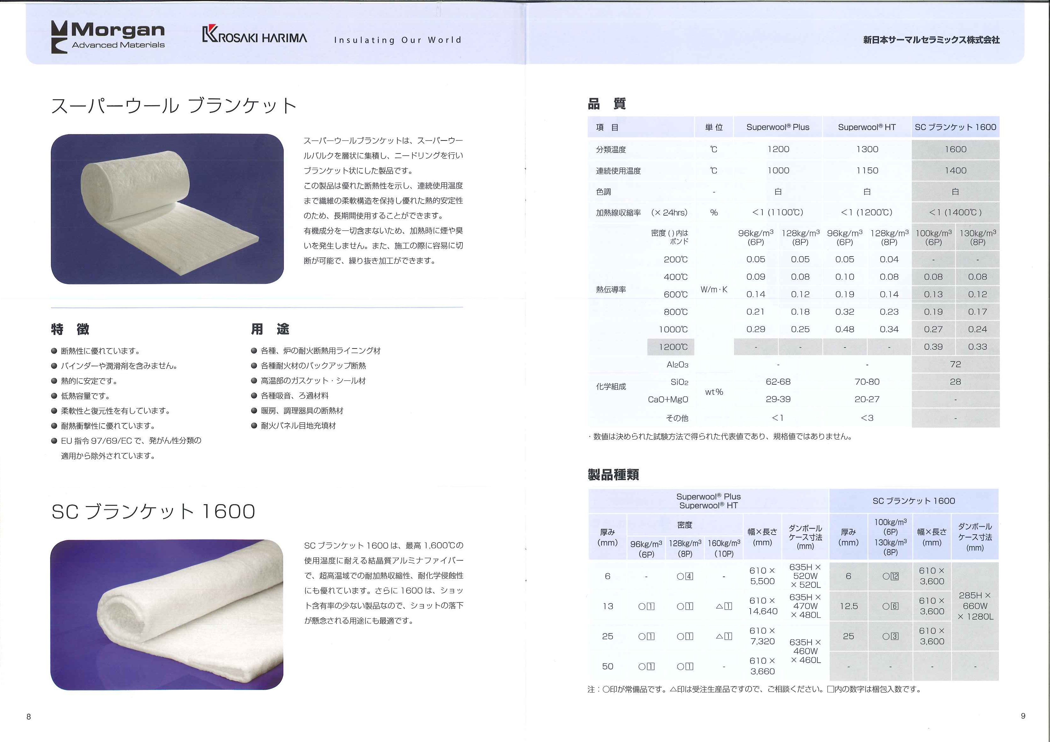This screenshot has height=742, width=1050.
Task: Click the continuous use value 1150
Action: (x=867, y=170)
